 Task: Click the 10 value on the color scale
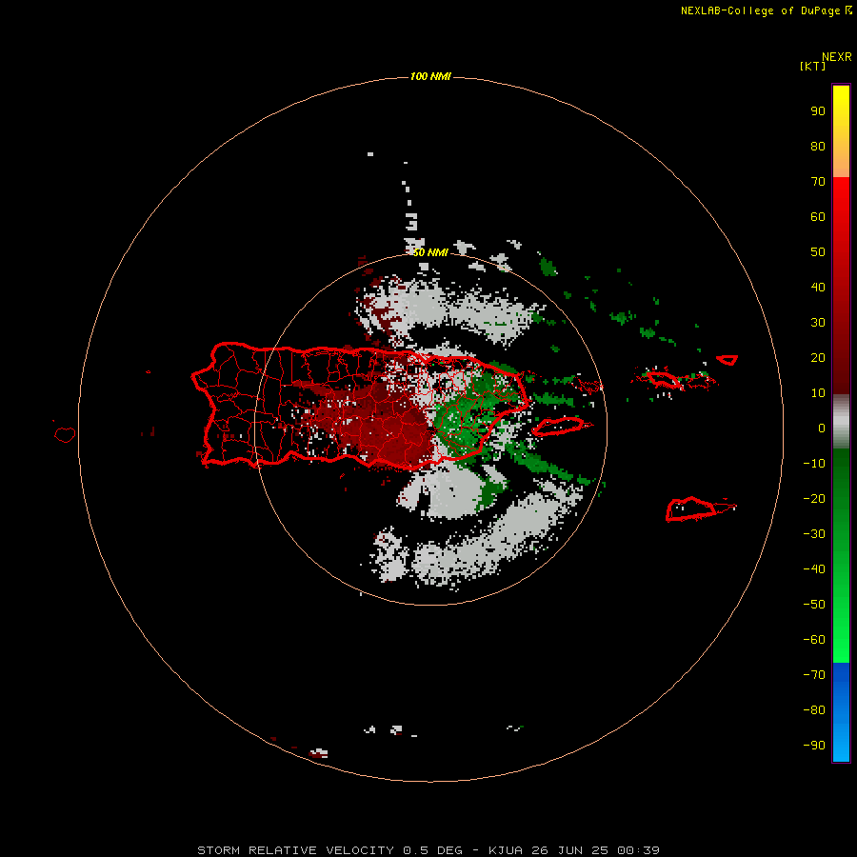point(818,393)
